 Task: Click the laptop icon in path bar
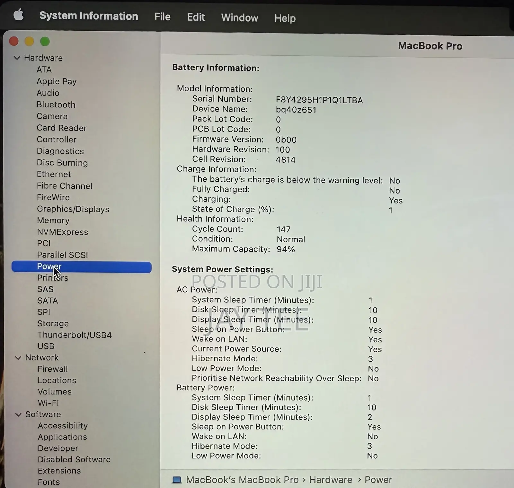coord(177,480)
